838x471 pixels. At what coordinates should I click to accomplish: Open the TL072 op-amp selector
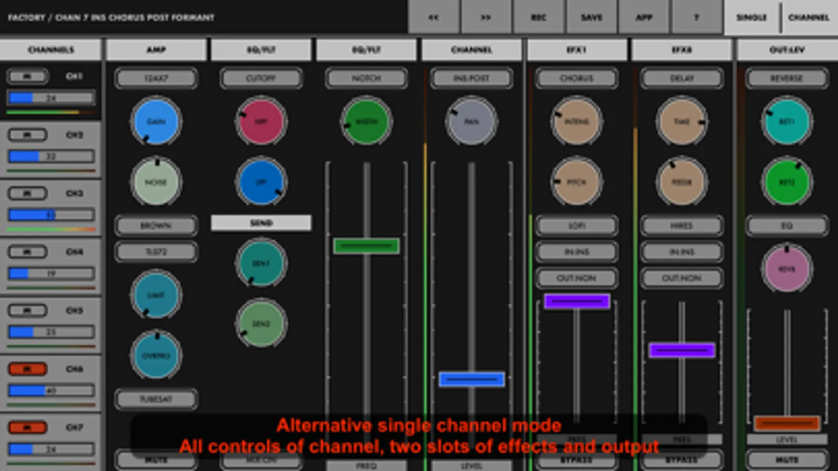pos(156,252)
